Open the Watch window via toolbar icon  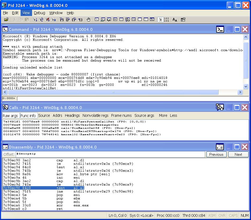coord(103,19)
